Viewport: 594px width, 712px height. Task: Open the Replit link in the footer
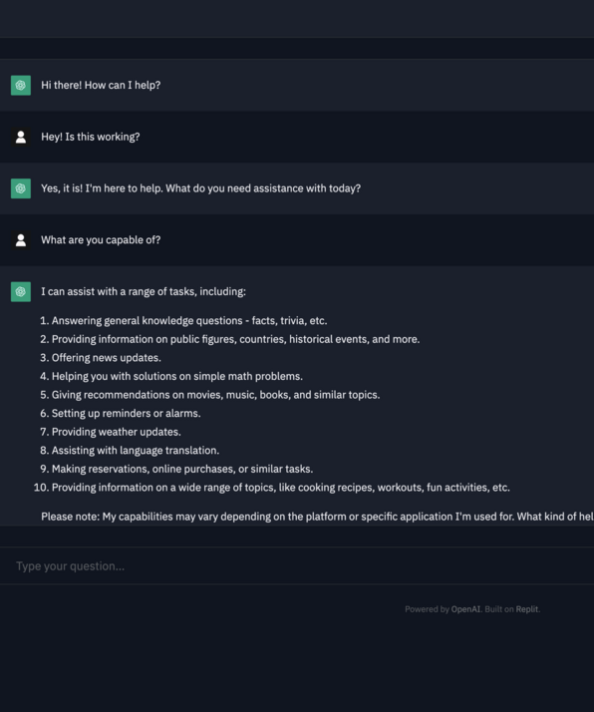tap(527, 609)
